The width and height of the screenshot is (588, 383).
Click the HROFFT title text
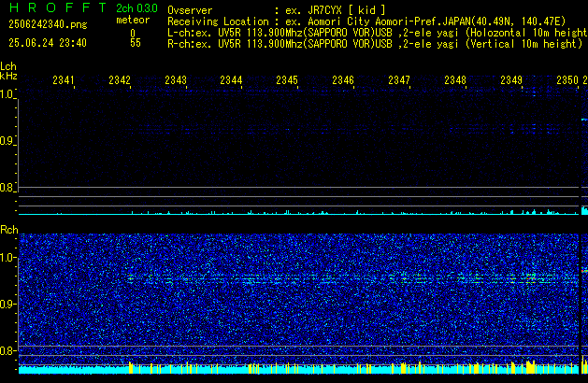click(58, 7)
